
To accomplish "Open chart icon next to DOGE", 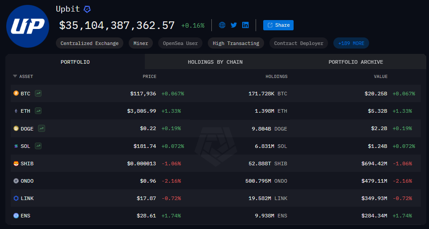I will 42,128.
